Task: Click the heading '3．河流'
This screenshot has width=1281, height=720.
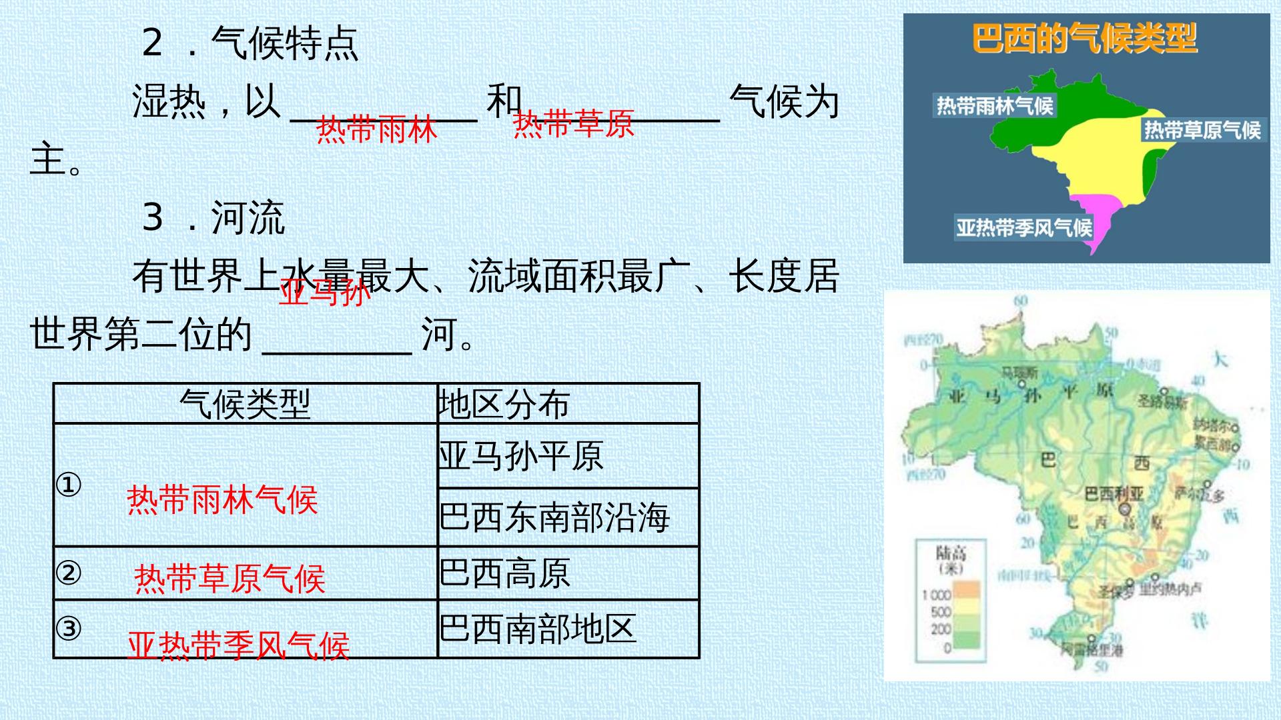Action: 213,218
